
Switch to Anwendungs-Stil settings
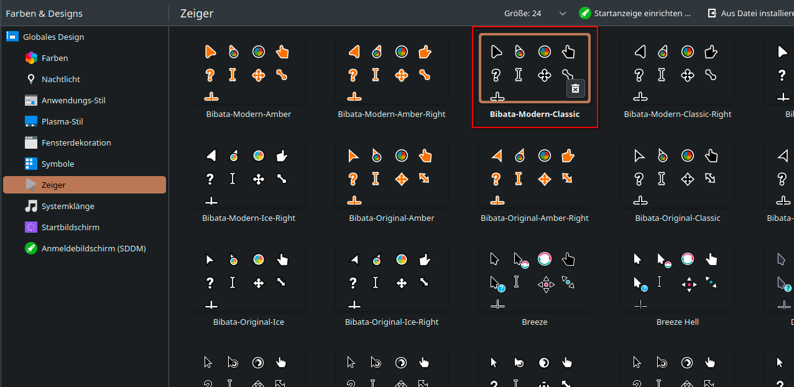point(85,100)
